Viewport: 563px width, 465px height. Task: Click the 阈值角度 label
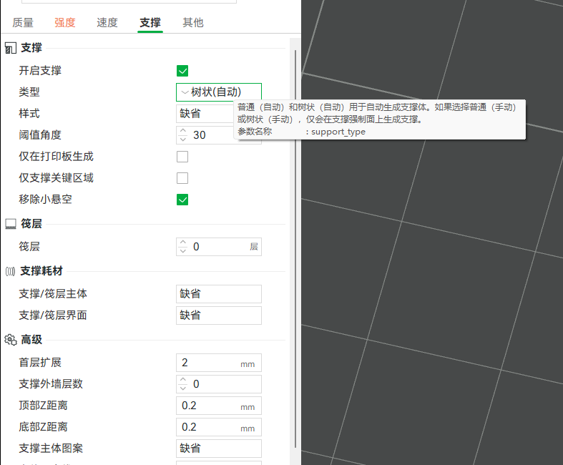[x=40, y=135]
